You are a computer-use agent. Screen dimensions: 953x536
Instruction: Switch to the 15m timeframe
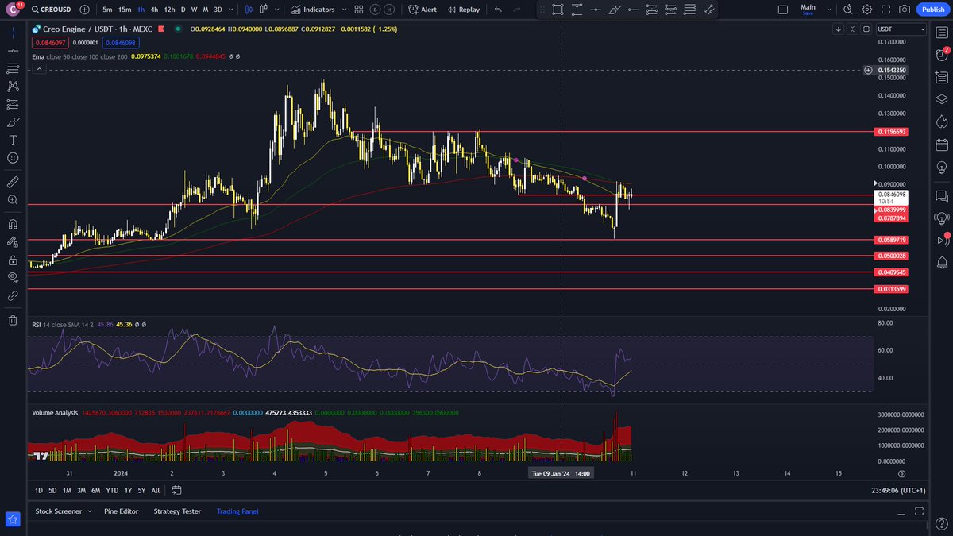tap(125, 10)
